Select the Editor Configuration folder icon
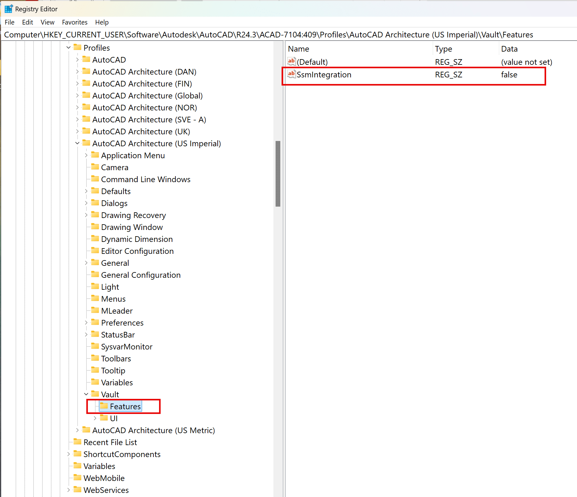The height and width of the screenshot is (497, 577). pos(95,250)
